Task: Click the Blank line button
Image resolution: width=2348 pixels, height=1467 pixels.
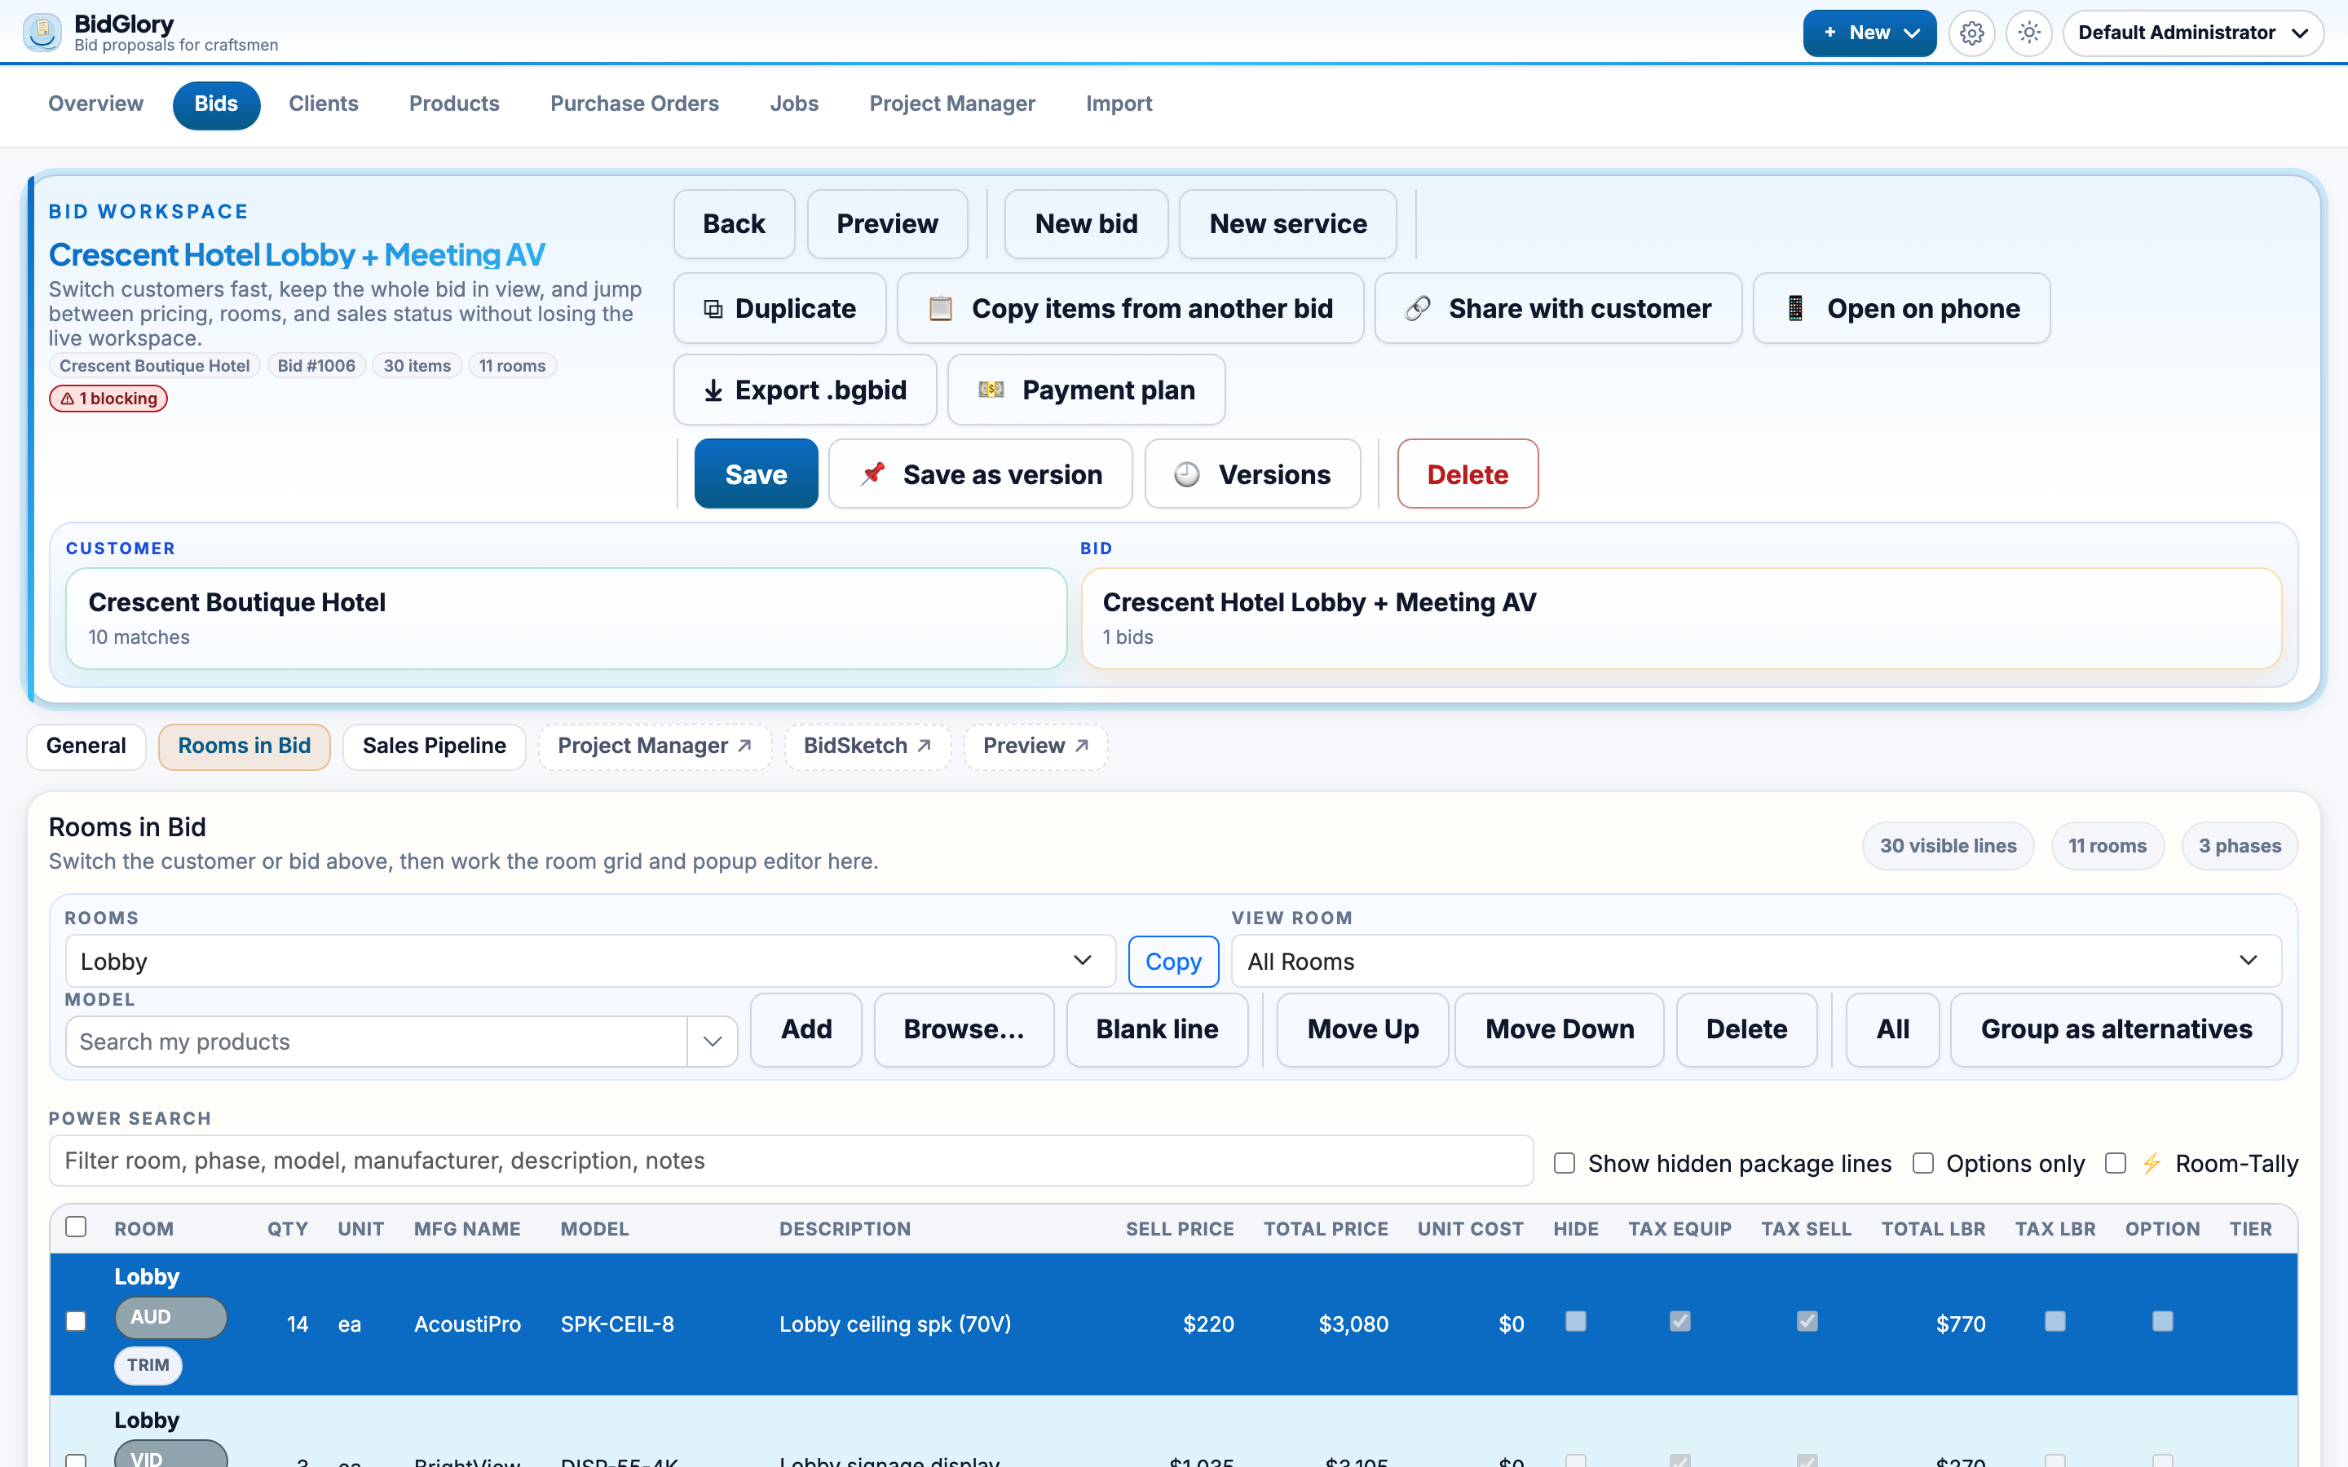Action: [1158, 1029]
